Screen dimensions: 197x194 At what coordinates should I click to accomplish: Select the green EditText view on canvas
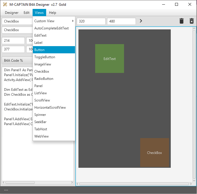point(110,59)
